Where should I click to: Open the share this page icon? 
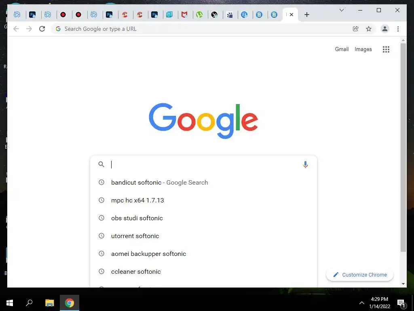(356, 29)
